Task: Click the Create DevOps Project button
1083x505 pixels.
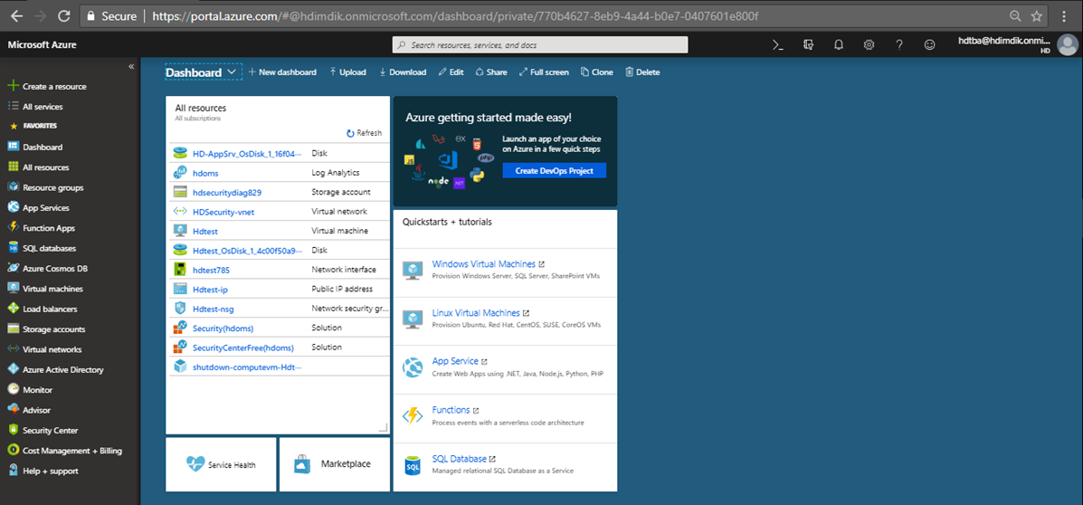Action: (554, 171)
